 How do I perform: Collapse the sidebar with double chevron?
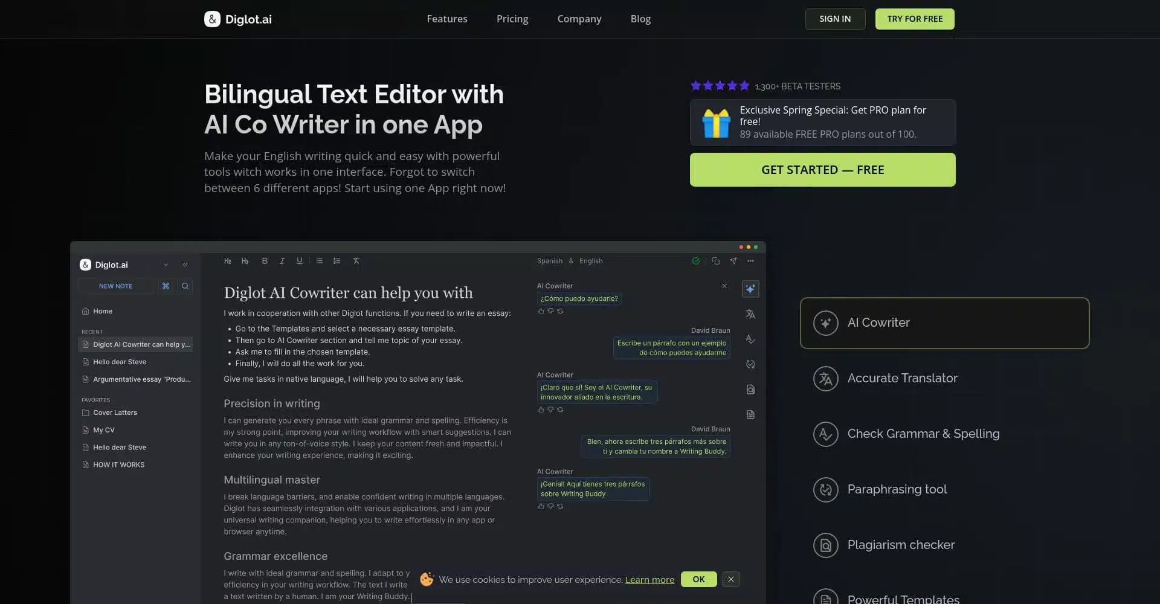(x=185, y=265)
